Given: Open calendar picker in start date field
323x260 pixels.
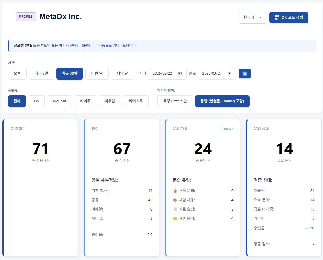Looking at the screenshot, I should (180, 74).
